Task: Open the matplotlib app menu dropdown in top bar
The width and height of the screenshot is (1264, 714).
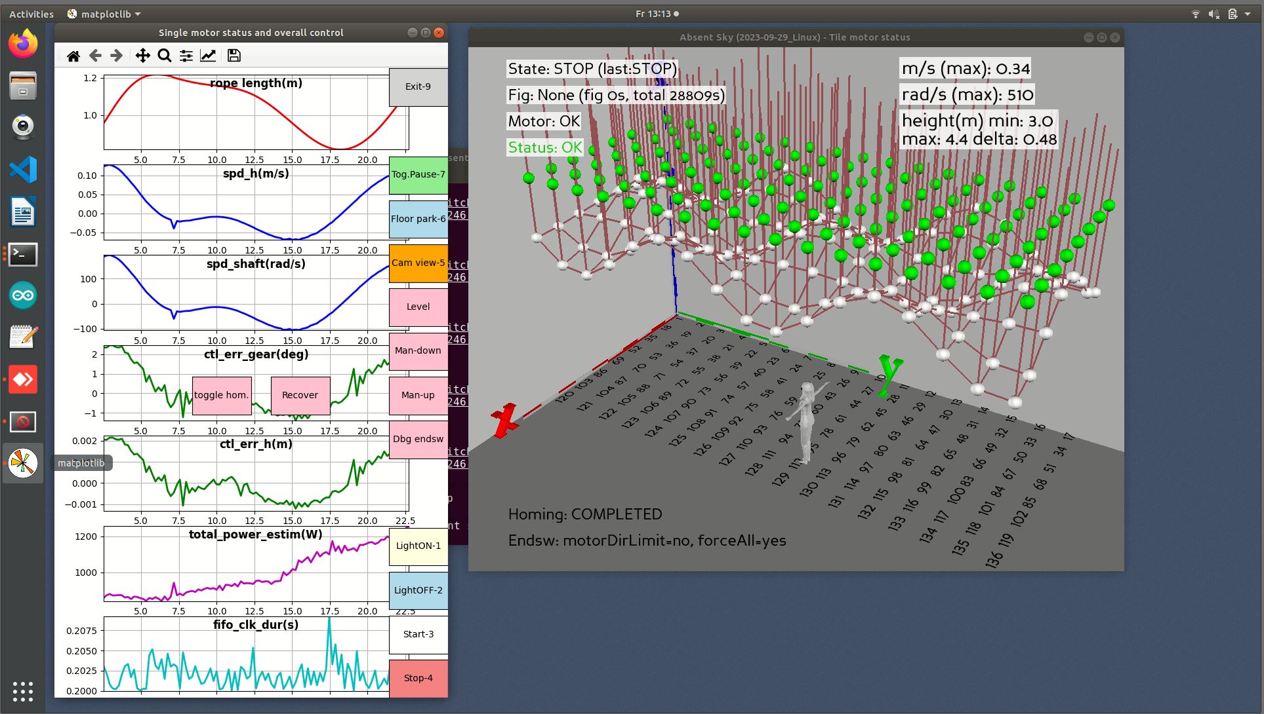Action: coord(104,14)
